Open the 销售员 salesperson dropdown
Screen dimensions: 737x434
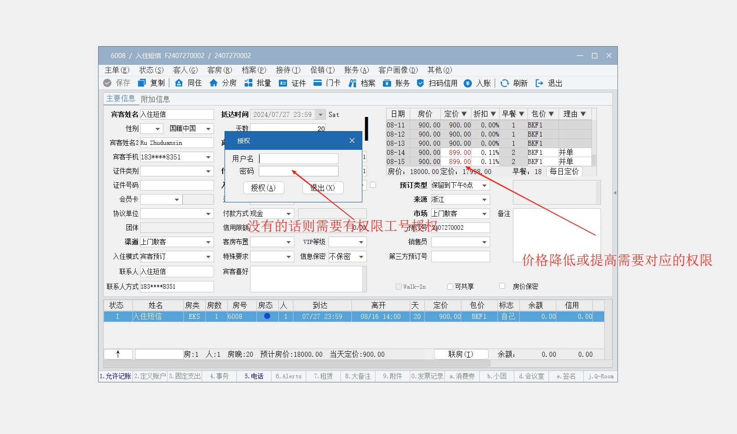pyautogui.click(x=485, y=242)
